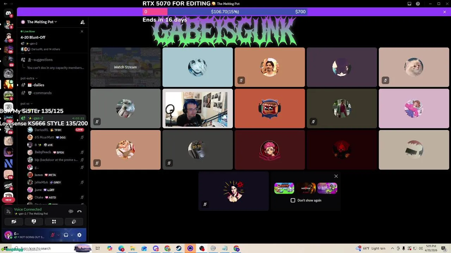Image resolution: width=451 pixels, height=253 pixels.
Task: Toggle camera in the voice panel
Action: click(14, 222)
